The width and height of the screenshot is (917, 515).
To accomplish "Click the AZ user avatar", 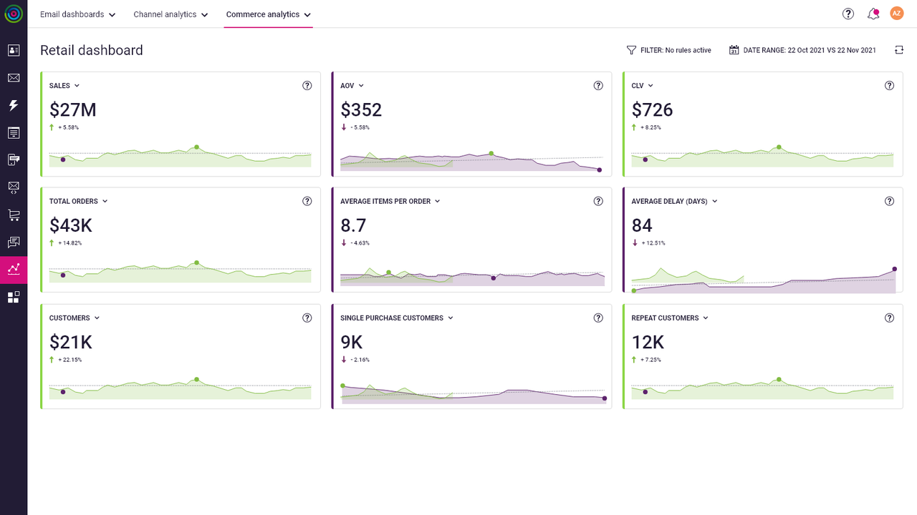I will click(x=896, y=14).
